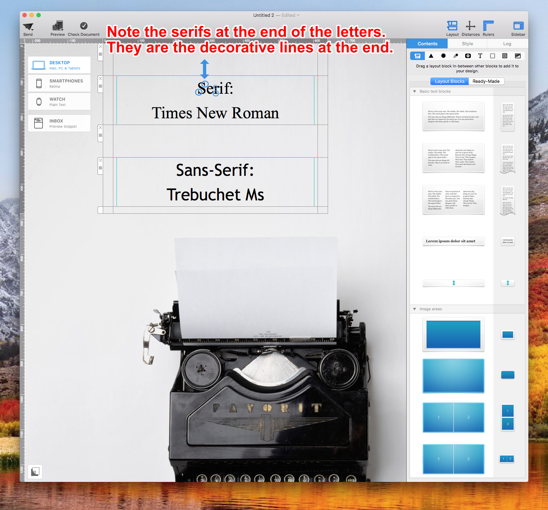Select the mobile single-column text thumbnail
The image size is (548, 510).
click(508, 117)
